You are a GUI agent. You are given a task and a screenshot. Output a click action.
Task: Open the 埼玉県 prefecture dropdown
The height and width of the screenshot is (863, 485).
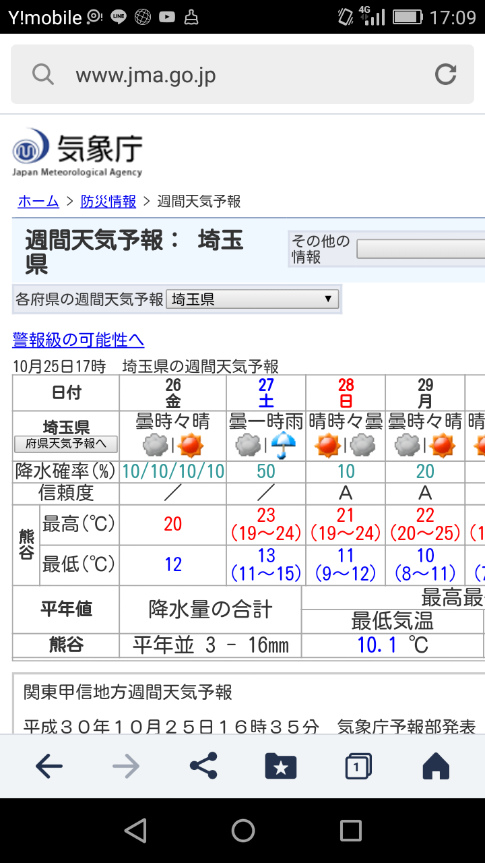(x=253, y=299)
